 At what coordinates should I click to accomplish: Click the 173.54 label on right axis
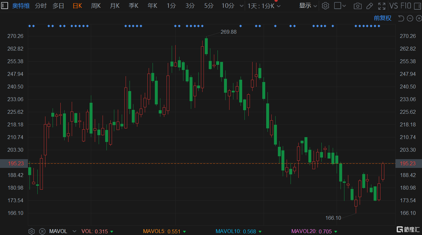point(408,200)
